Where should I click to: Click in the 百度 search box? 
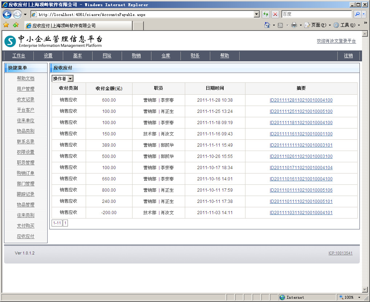tap(316, 15)
